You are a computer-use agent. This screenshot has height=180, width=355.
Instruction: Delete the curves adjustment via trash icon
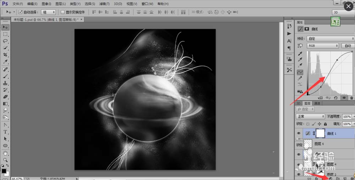351,97
